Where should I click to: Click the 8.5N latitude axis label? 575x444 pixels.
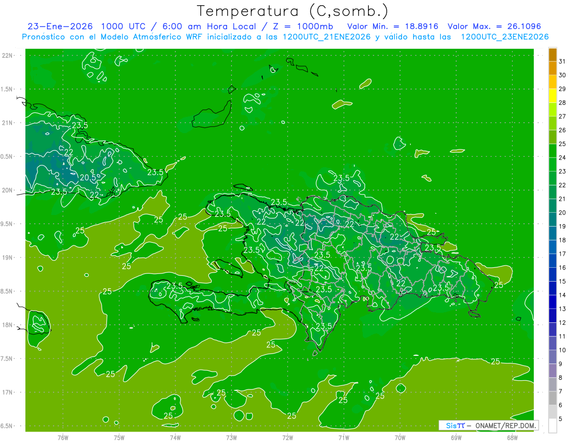[x=7, y=291]
